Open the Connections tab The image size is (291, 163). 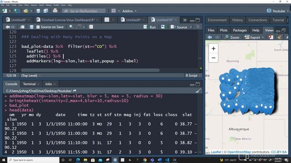[x=258, y=20]
